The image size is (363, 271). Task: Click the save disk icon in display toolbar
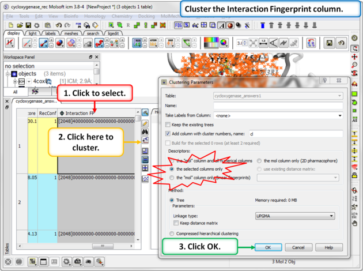(x=329, y=43)
